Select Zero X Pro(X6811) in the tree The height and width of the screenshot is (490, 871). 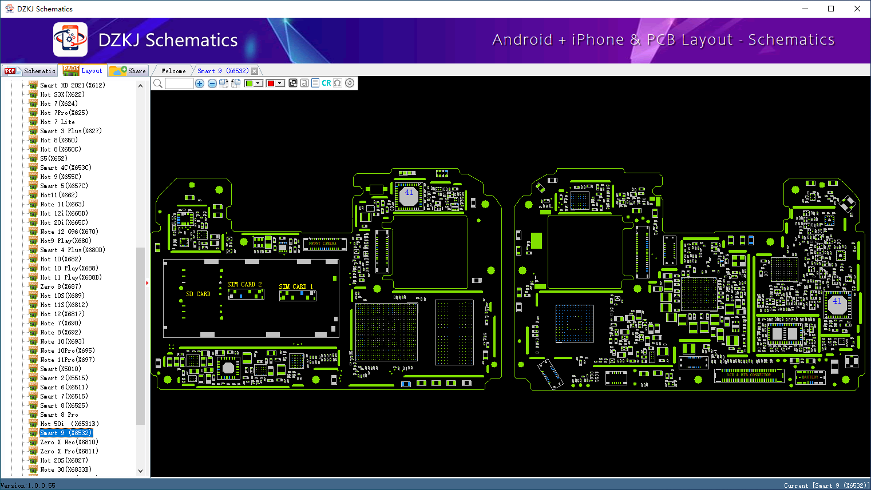(x=69, y=451)
